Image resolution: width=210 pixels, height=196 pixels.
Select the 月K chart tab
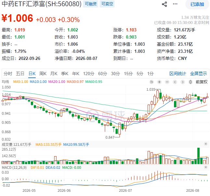pyautogui.click(x=54, y=74)
